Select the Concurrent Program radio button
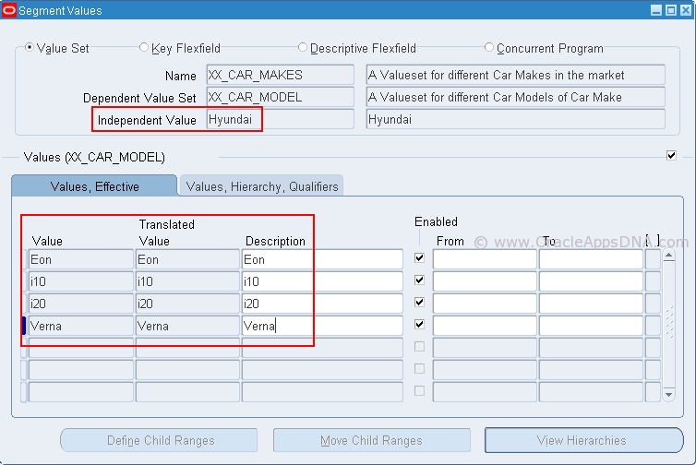Screen dimensions: 696x465 pos(488,47)
